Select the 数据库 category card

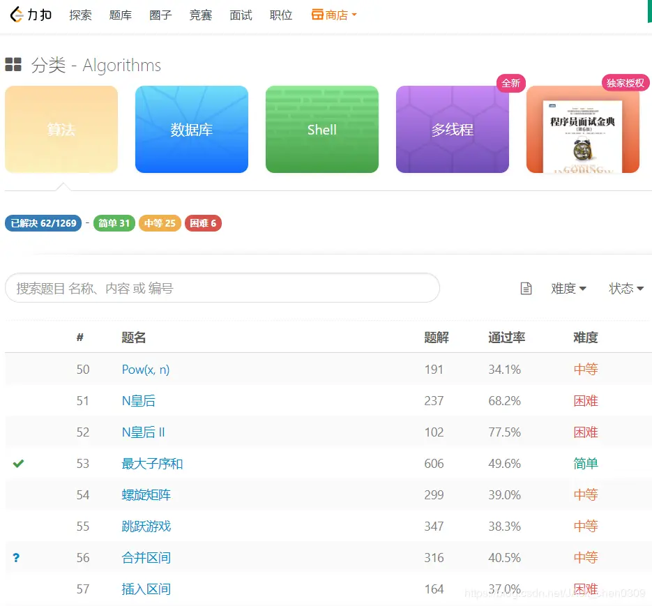192,129
